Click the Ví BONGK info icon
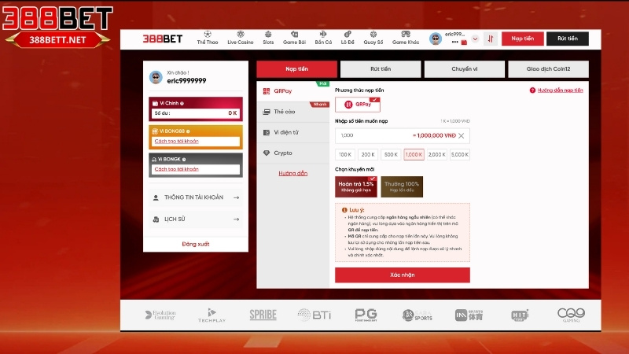The height and width of the screenshot is (354, 629). click(184, 160)
